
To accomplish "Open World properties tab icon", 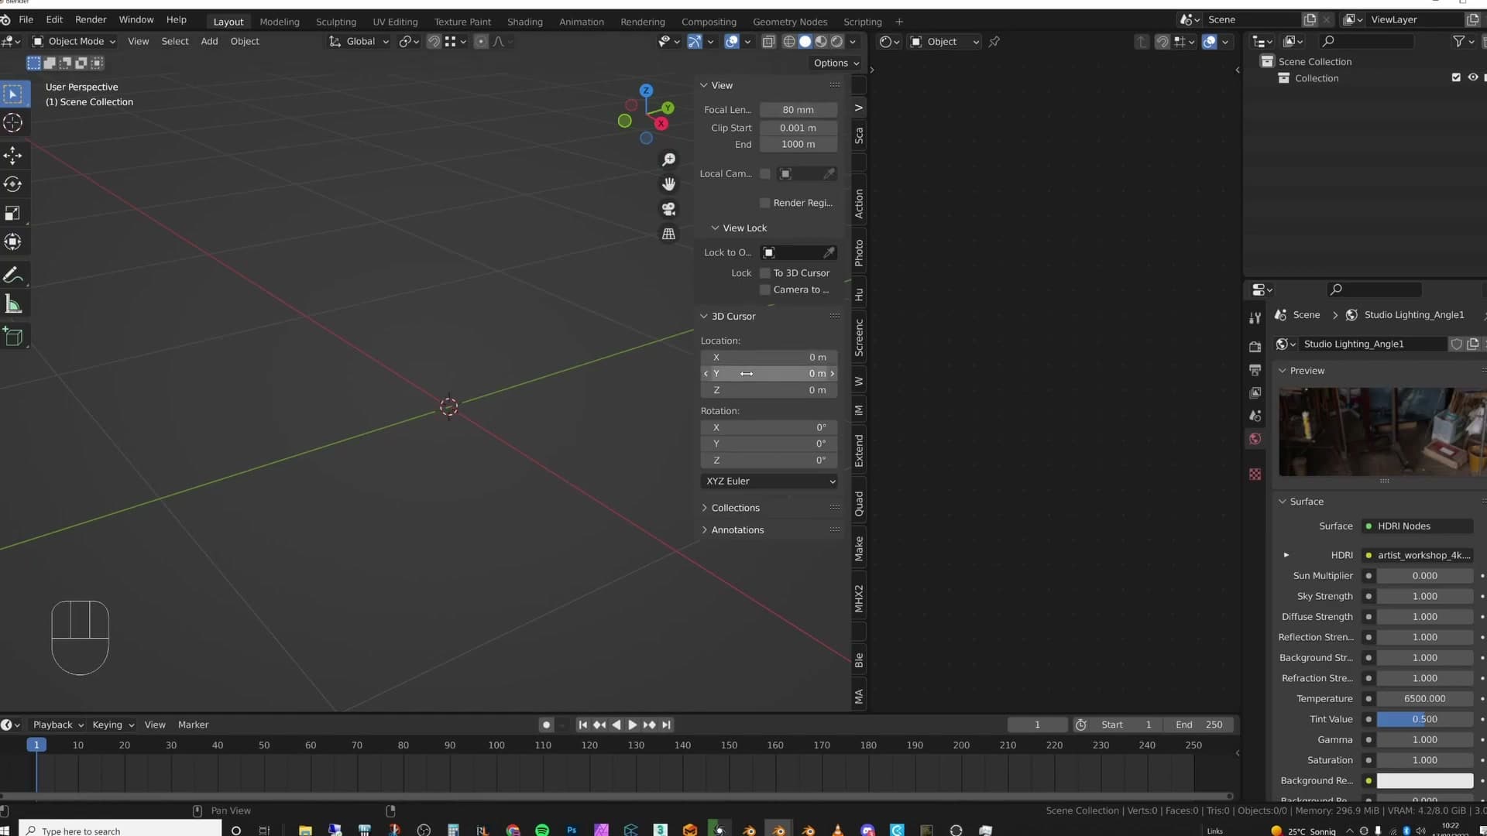I will (x=1255, y=439).
